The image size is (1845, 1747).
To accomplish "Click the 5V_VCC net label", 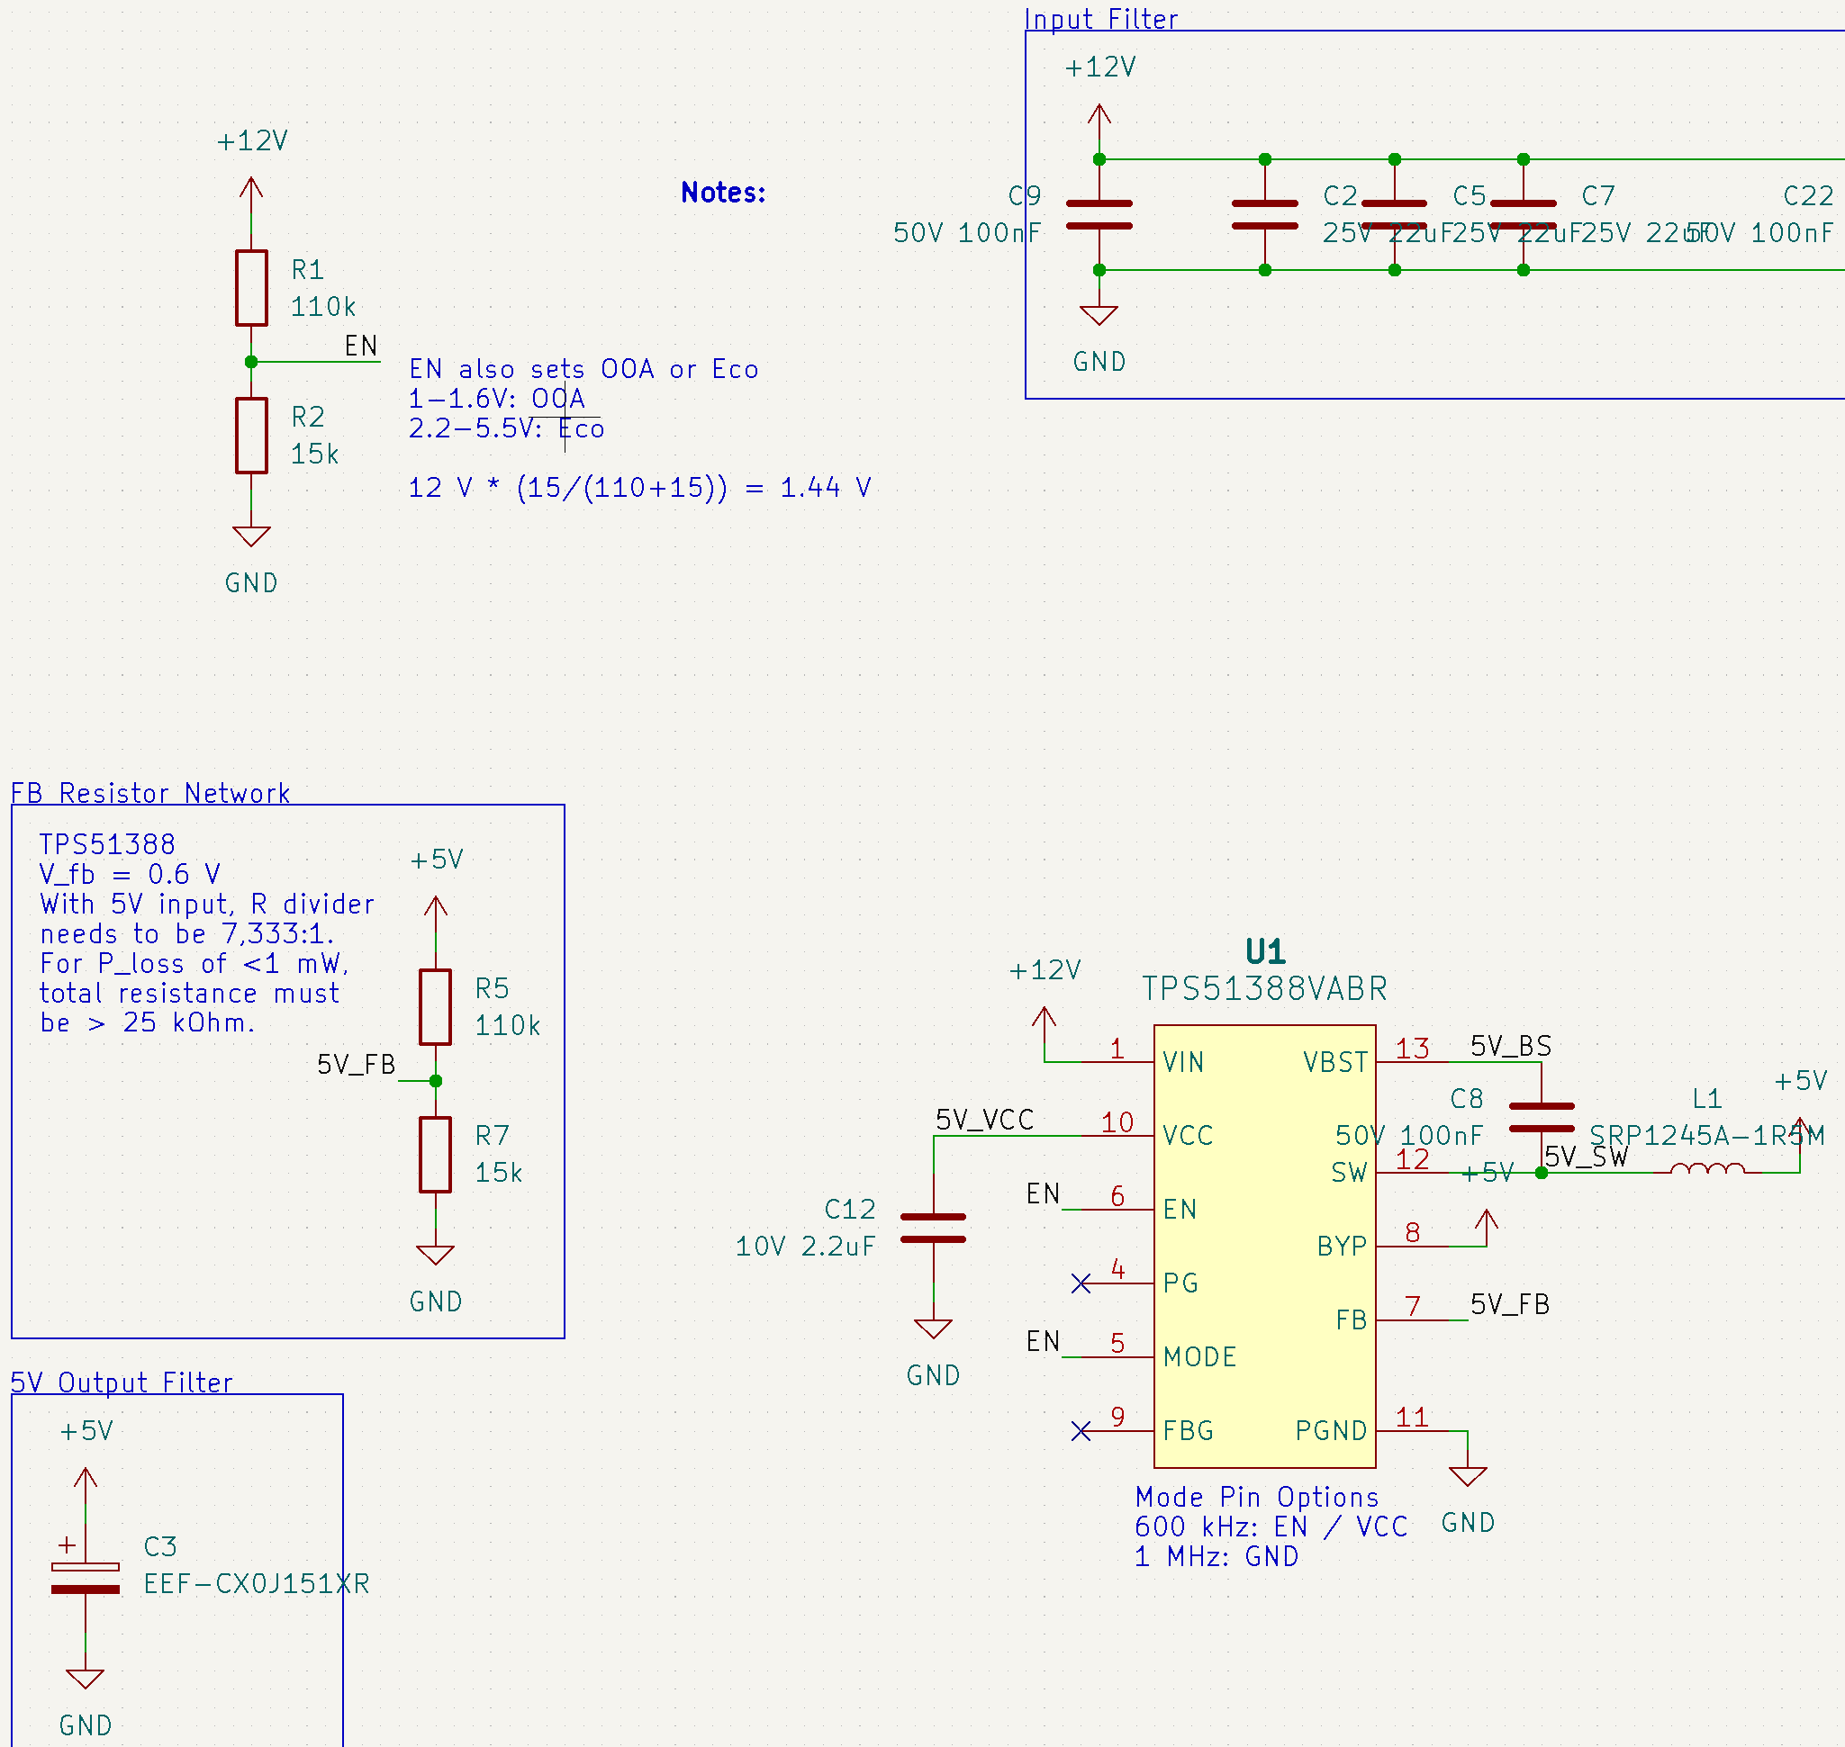I will [x=984, y=1121].
